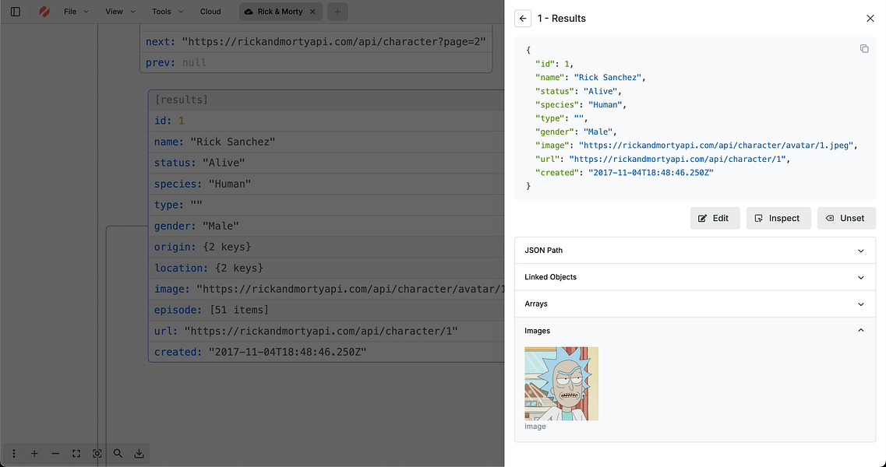Zoom in with the plus icon
The width and height of the screenshot is (886, 467).
[x=34, y=453]
